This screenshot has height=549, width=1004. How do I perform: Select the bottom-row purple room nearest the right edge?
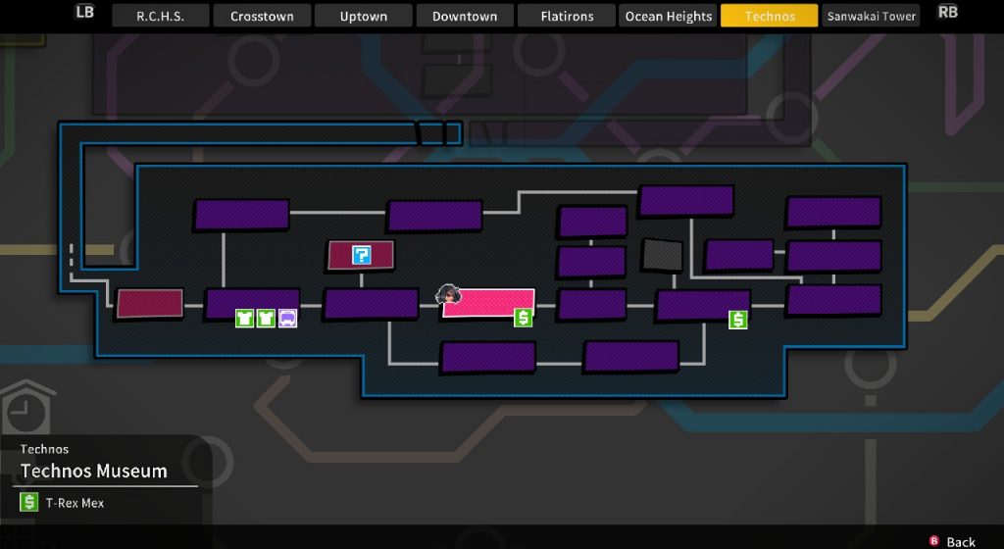631,356
